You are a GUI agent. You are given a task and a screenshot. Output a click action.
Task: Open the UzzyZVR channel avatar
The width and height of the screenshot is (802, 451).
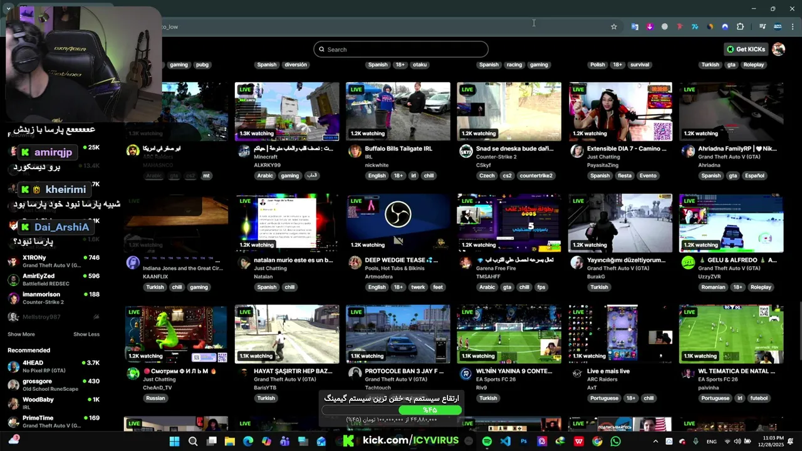(x=688, y=262)
